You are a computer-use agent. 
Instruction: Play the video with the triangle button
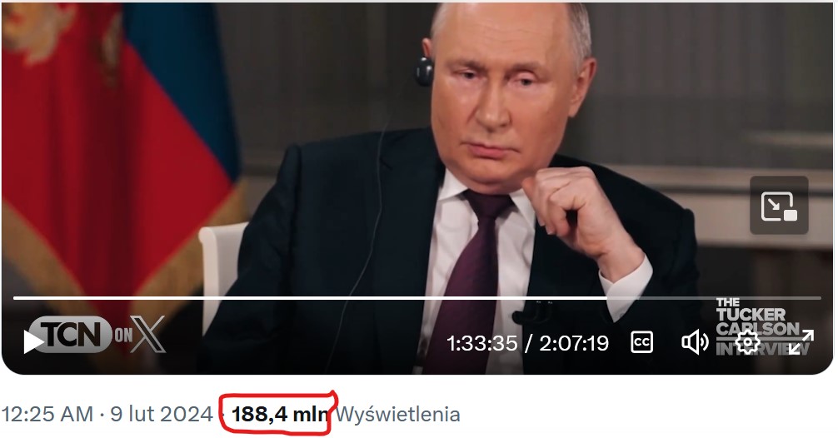coord(33,342)
